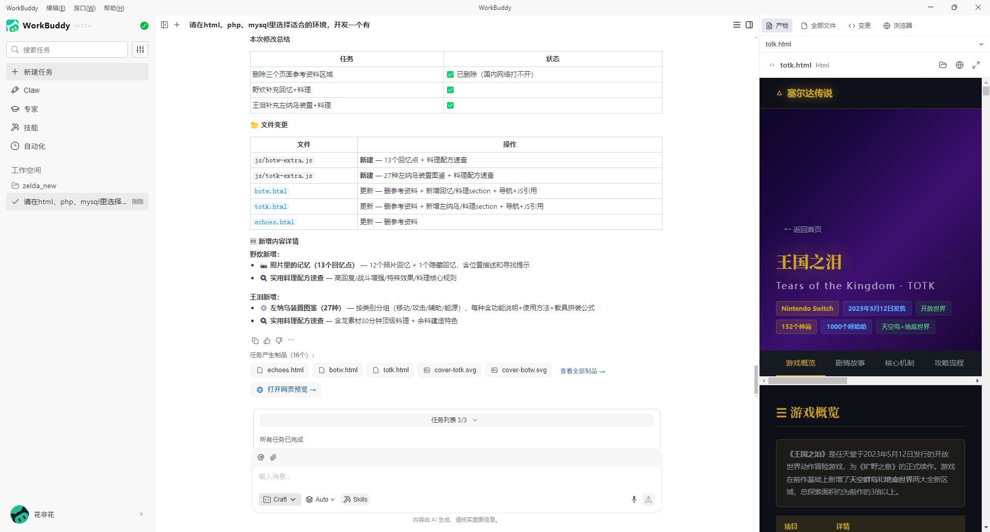Click the attach file paperclip icon
Image resolution: width=990 pixels, height=532 pixels.
[x=273, y=457]
